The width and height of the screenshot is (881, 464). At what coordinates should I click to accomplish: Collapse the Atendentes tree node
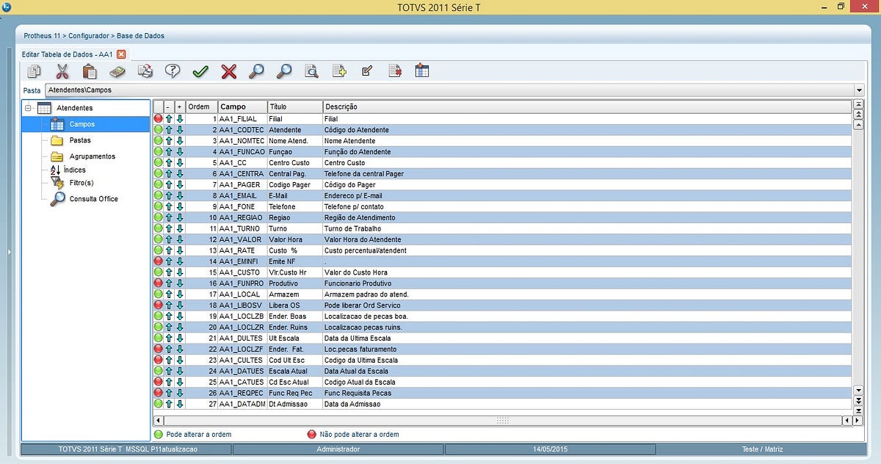29,109
